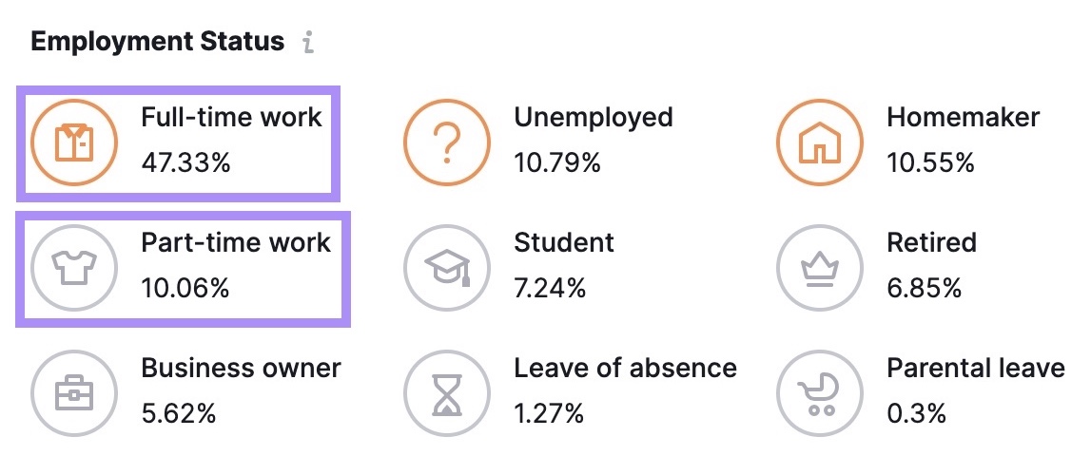Open the Employment Status info tooltip icon
This screenshot has width=1091, height=475.
coord(307,43)
